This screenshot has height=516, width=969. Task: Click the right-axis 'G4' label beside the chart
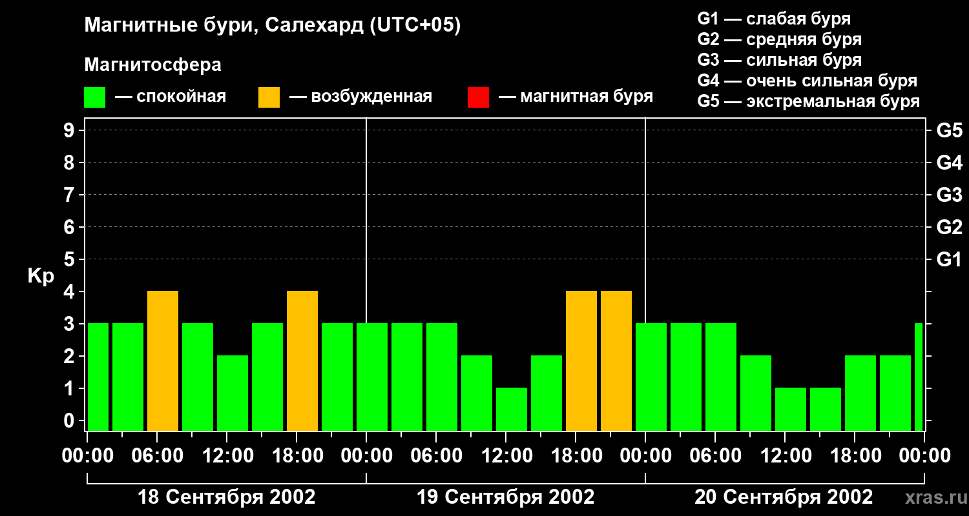(950, 163)
